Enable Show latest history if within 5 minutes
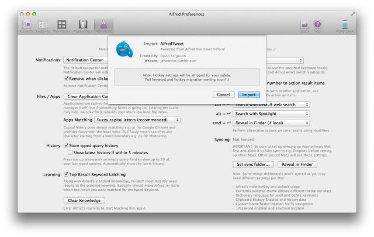 point(70,152)
